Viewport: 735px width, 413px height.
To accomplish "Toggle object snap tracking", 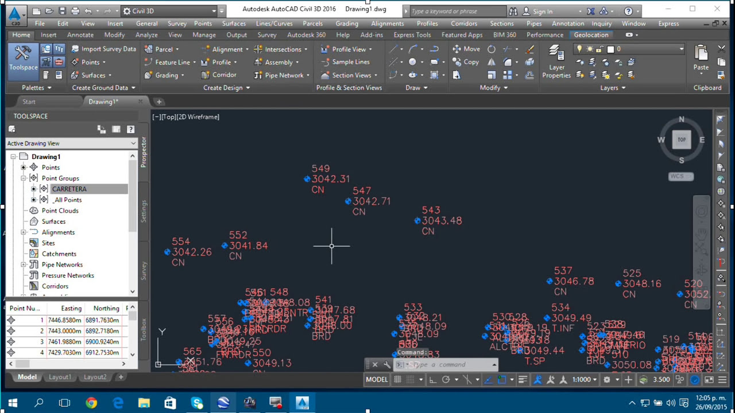I will [x=488, y=379].
